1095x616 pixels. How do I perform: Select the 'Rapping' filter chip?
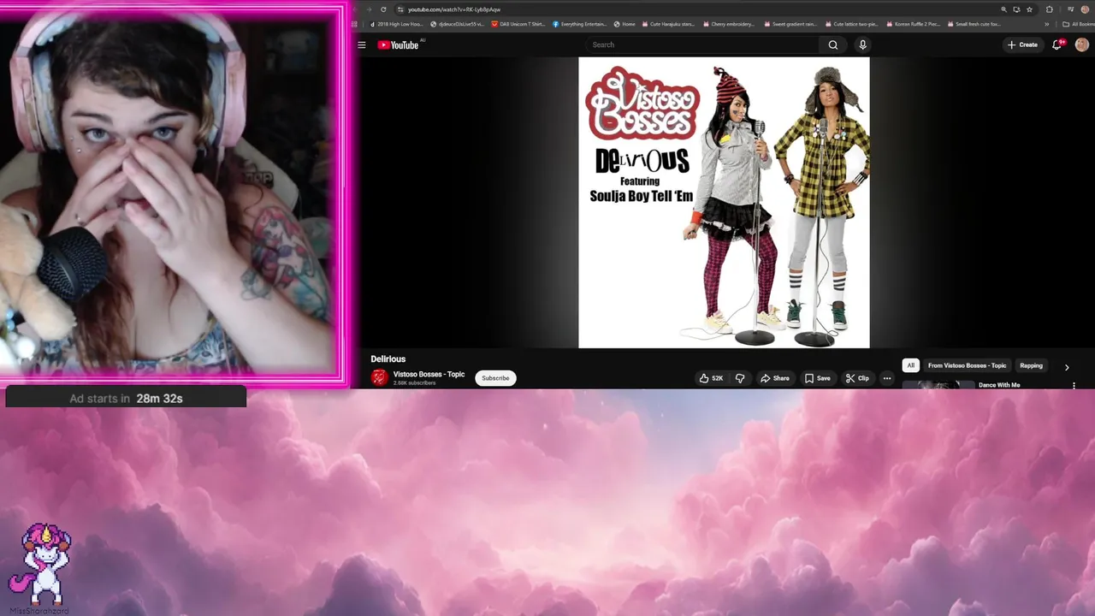(1031, 365)
